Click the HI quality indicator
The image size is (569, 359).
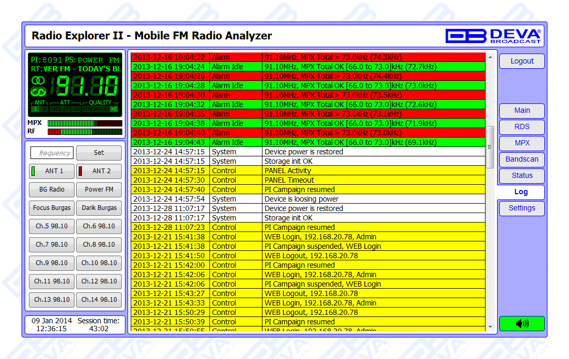click(x=113, y=109)
